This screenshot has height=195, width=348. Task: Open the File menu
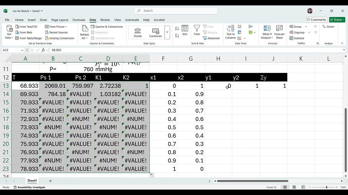pos(7,20)
